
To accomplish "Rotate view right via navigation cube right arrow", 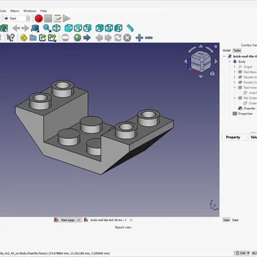I will coord(216,62).
